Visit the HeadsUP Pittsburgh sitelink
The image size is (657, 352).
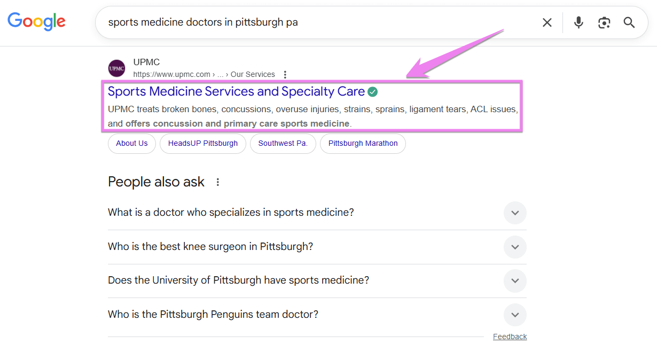click(x=202, y=143)
